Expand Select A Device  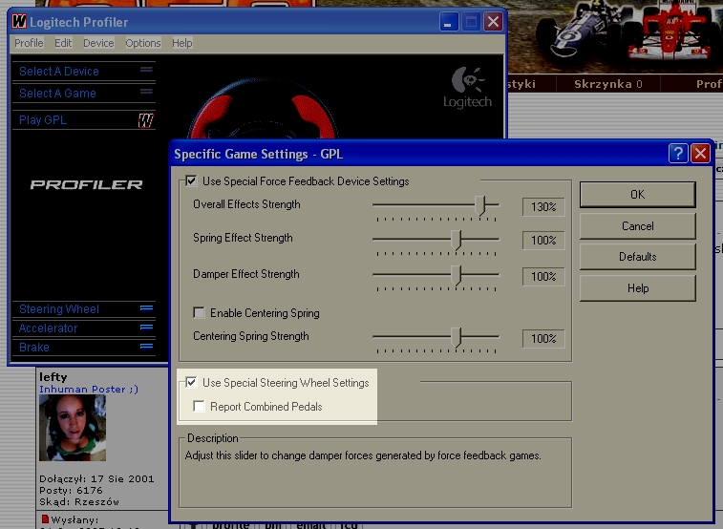coord(83,72)
